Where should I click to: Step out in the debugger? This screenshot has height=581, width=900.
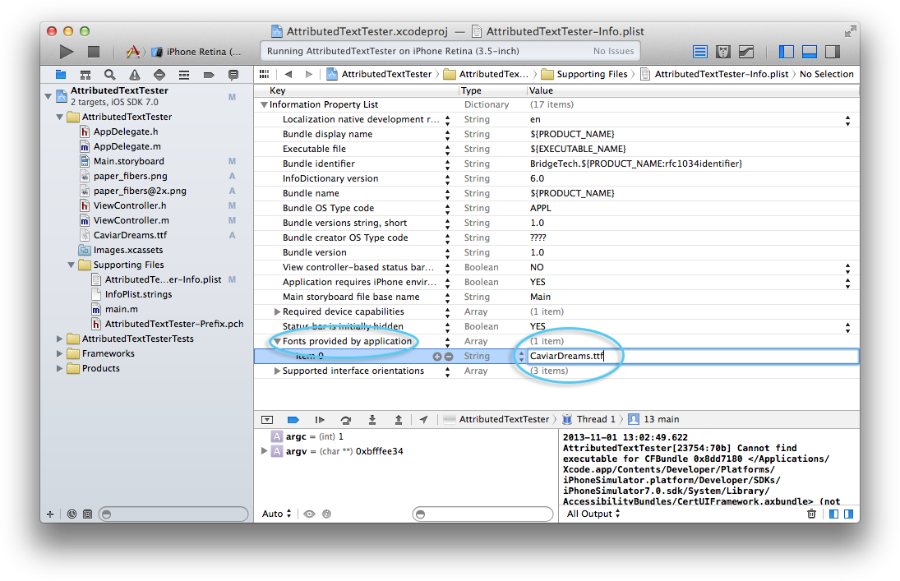tap(399, 420)
